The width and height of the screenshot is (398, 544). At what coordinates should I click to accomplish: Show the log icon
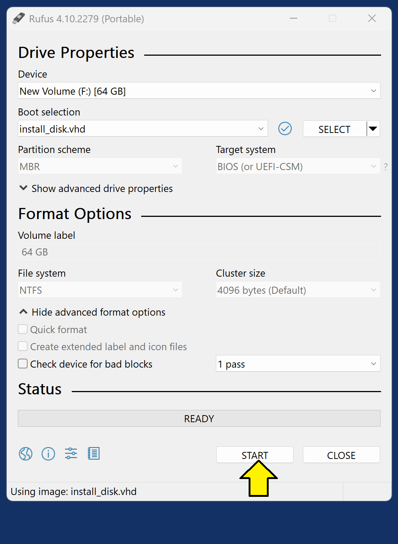pos(94,453)
